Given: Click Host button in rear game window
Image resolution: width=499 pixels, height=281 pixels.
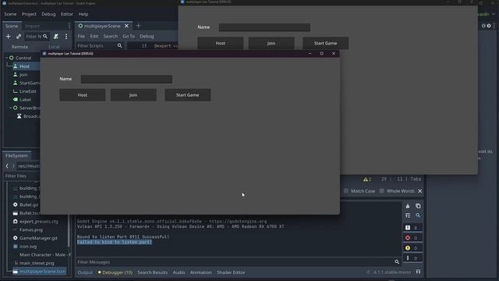Looking at the screenshot, I should (x=220, y=43).
